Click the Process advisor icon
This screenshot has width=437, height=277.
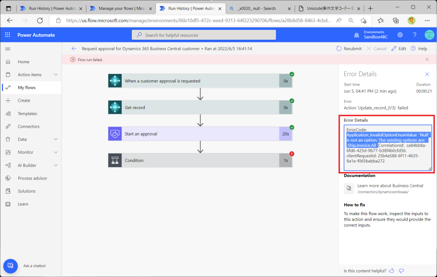point(8,178)
